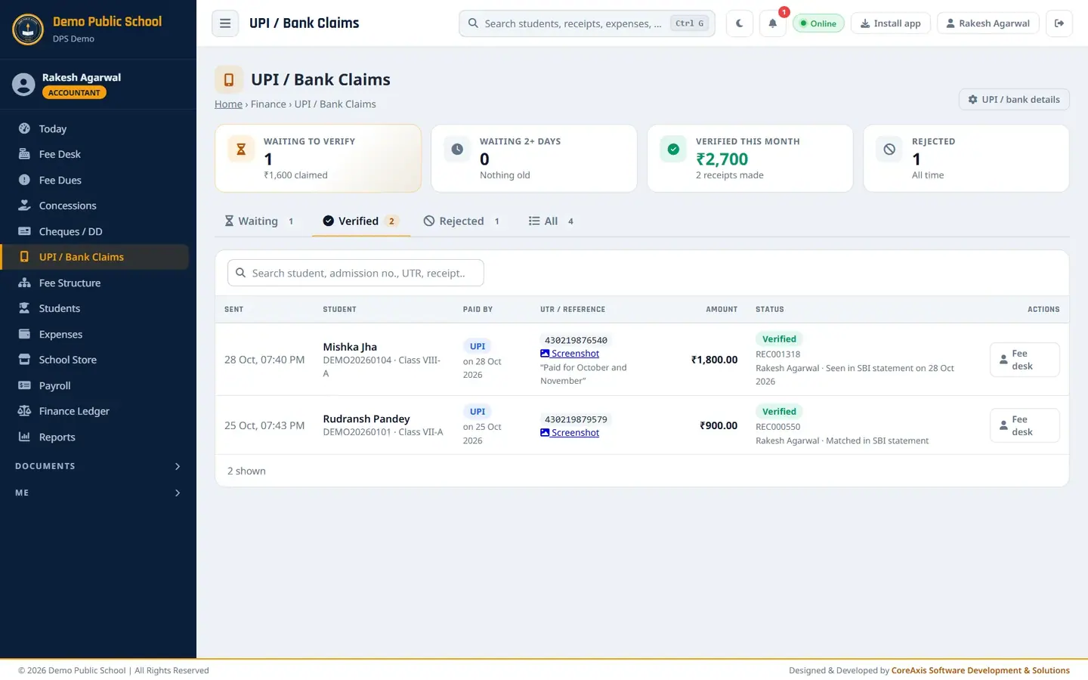The width and height of the screenshot is (1088, 680).
Task: Select UPI / Bank Claims sidebar item
Action: coord(94,257)
